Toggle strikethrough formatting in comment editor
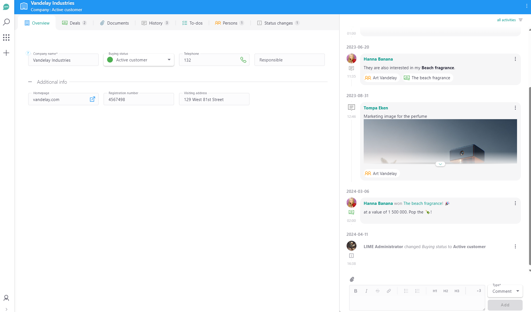 (x=377, y=291)
